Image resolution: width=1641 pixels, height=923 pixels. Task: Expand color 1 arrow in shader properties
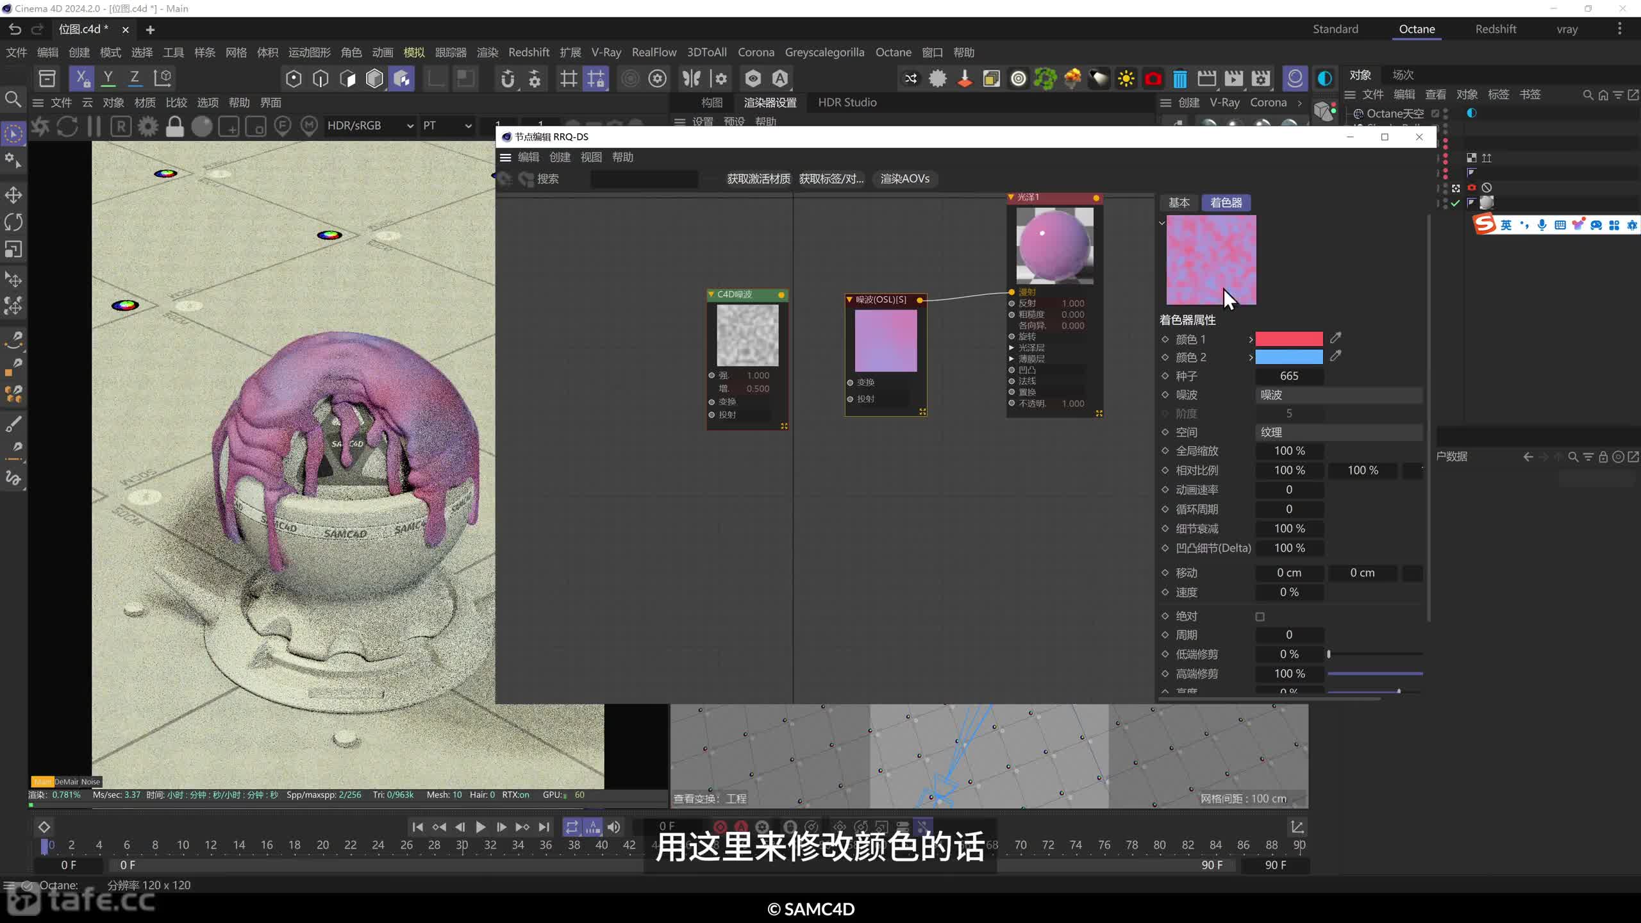[x=1251, y=339]
